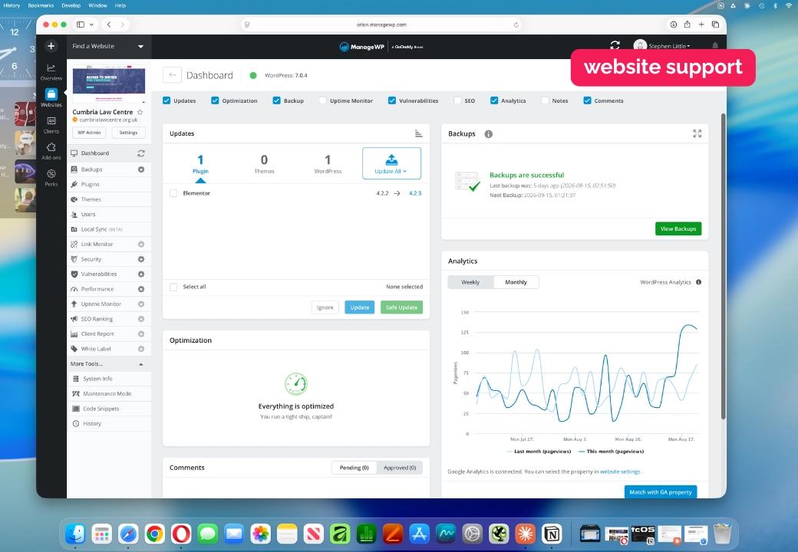Enable the Notes widget checkbox
This screenshot has height=552, width=798.
tap(545, 100)
